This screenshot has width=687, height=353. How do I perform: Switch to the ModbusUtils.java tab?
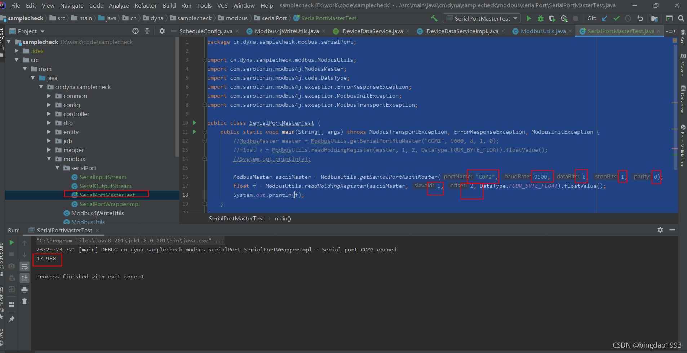coord(542,31)
